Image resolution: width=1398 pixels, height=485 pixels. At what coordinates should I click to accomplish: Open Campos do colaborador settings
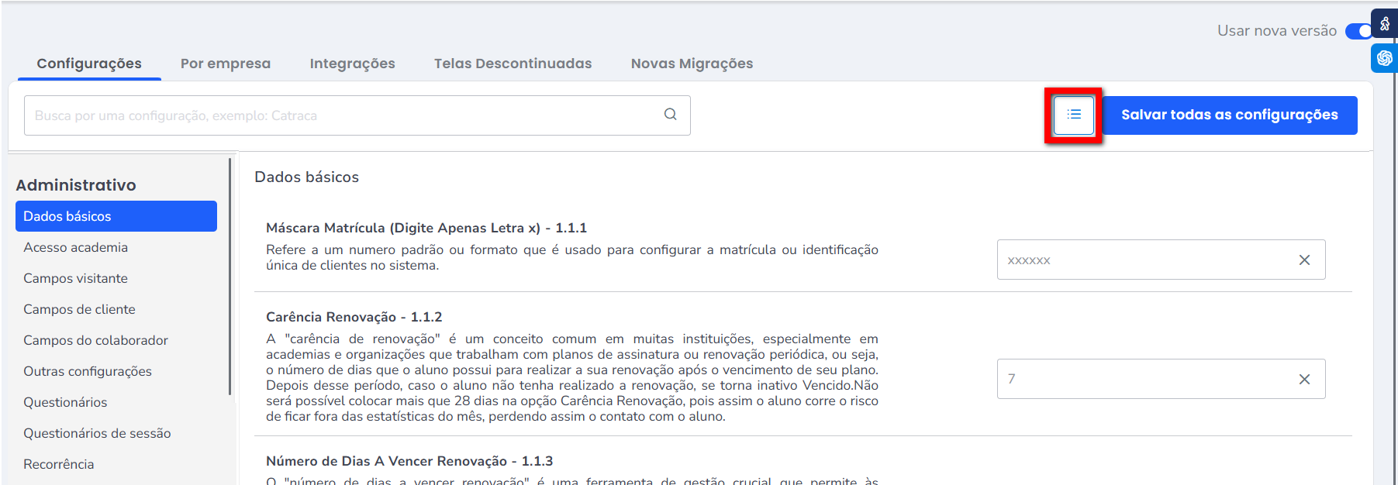click(95, 340)
